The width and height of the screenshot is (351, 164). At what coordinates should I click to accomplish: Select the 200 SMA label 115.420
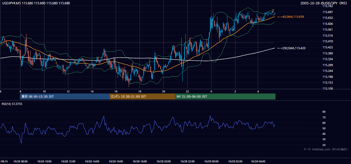[291, 48]
